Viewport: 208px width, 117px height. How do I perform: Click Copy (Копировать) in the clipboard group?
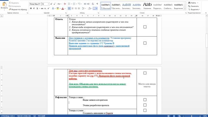(x=15, y=6)
